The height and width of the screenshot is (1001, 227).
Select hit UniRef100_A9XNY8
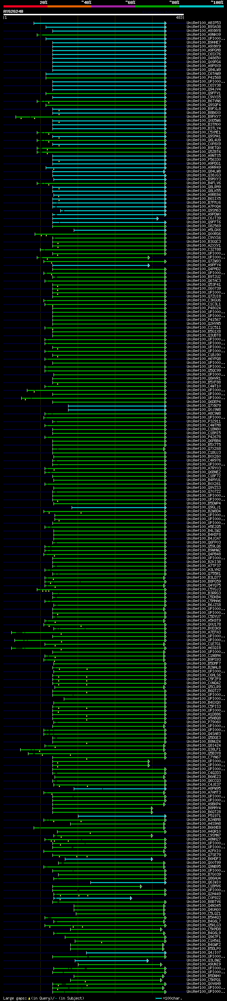204,31
